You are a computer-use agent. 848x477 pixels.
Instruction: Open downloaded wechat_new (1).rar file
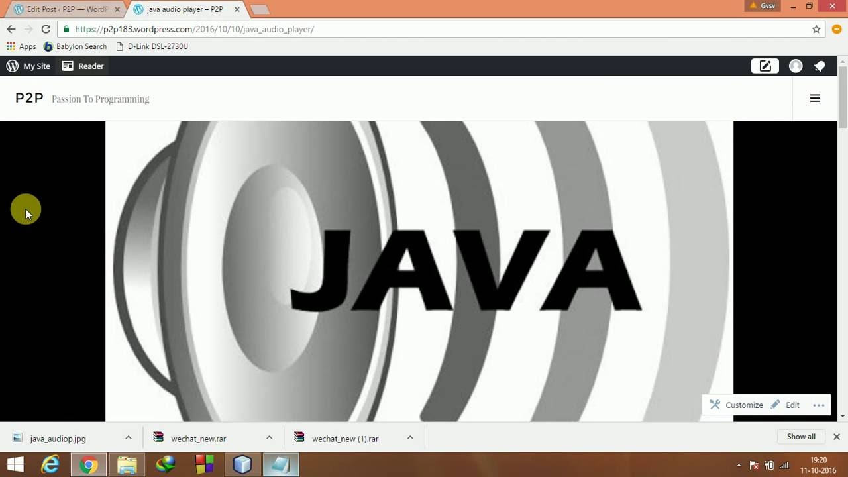[345, 439]
